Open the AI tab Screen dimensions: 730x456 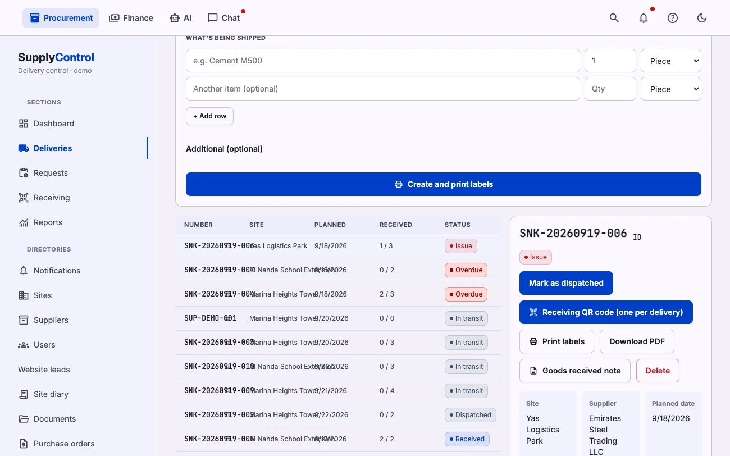tap(180, 18)
